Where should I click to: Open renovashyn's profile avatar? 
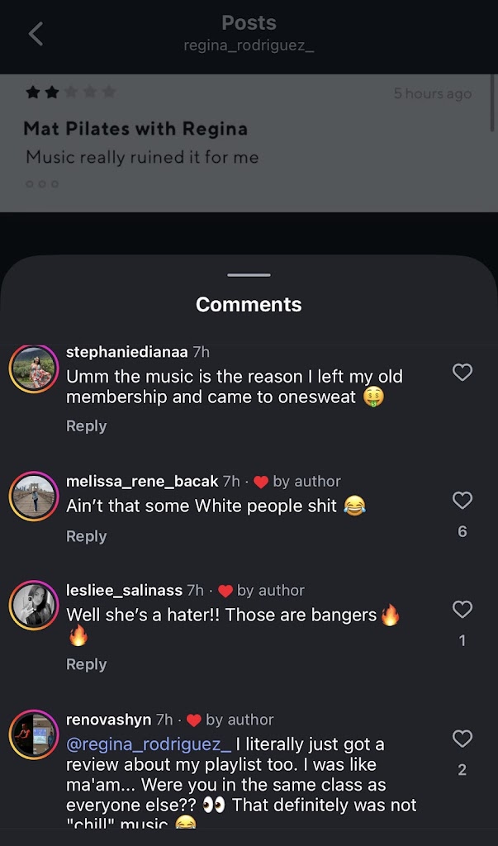(x=33, y=735)
